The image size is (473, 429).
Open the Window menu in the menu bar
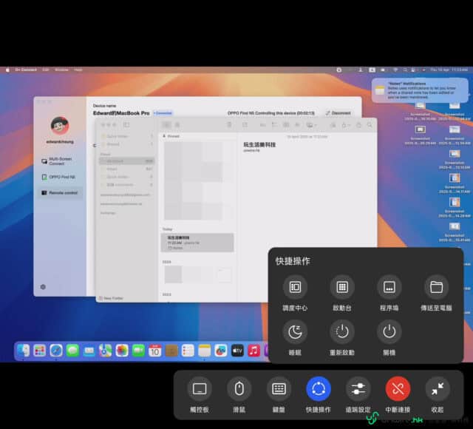click(x=61, y=70)
